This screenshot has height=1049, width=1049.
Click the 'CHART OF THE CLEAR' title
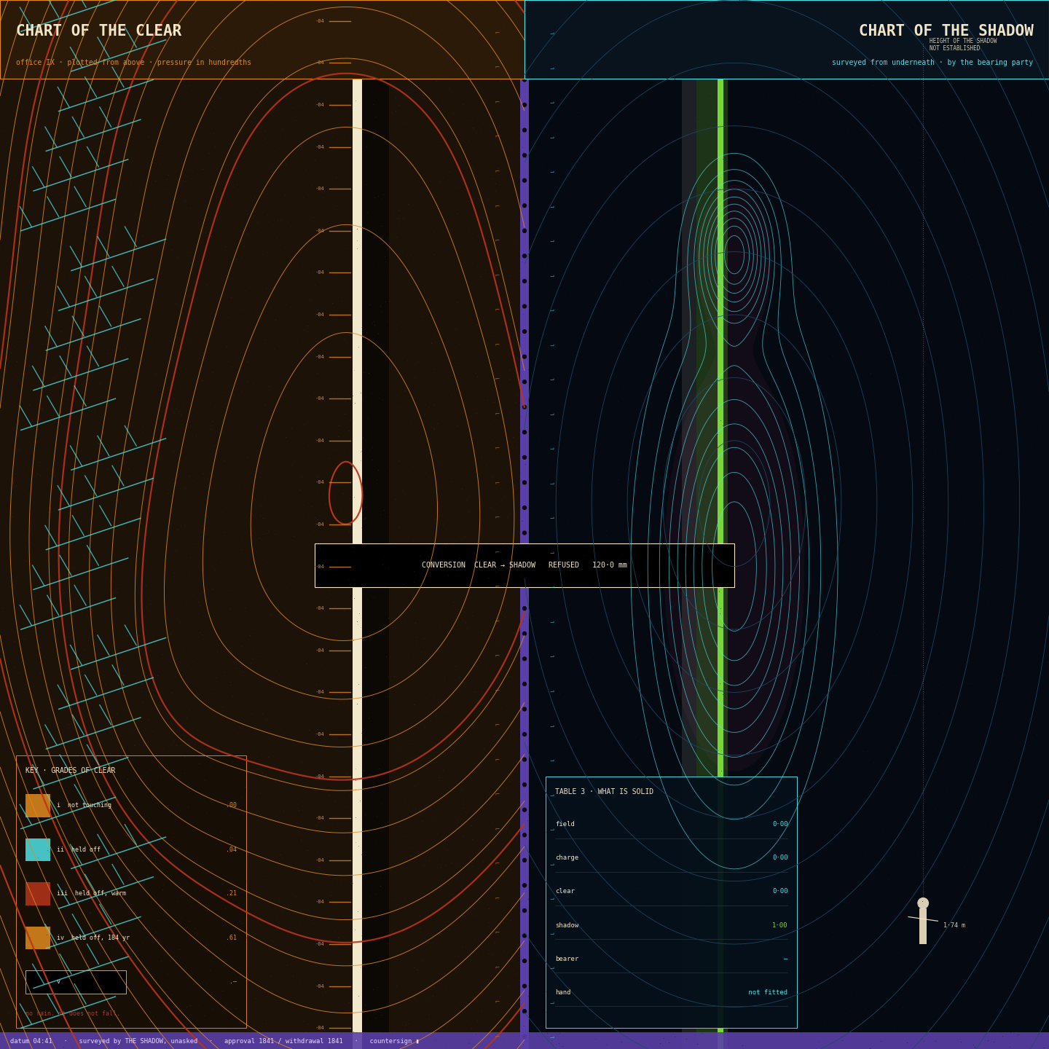coord(99,31)
